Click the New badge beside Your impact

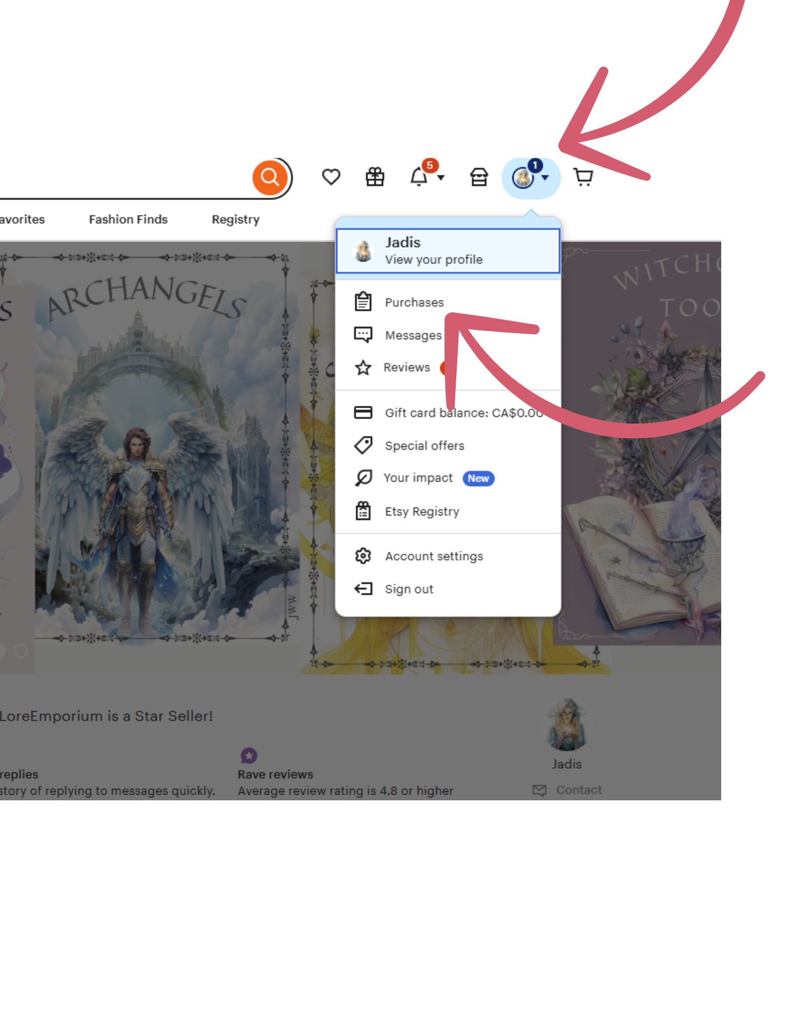click(x=479, y=478)
